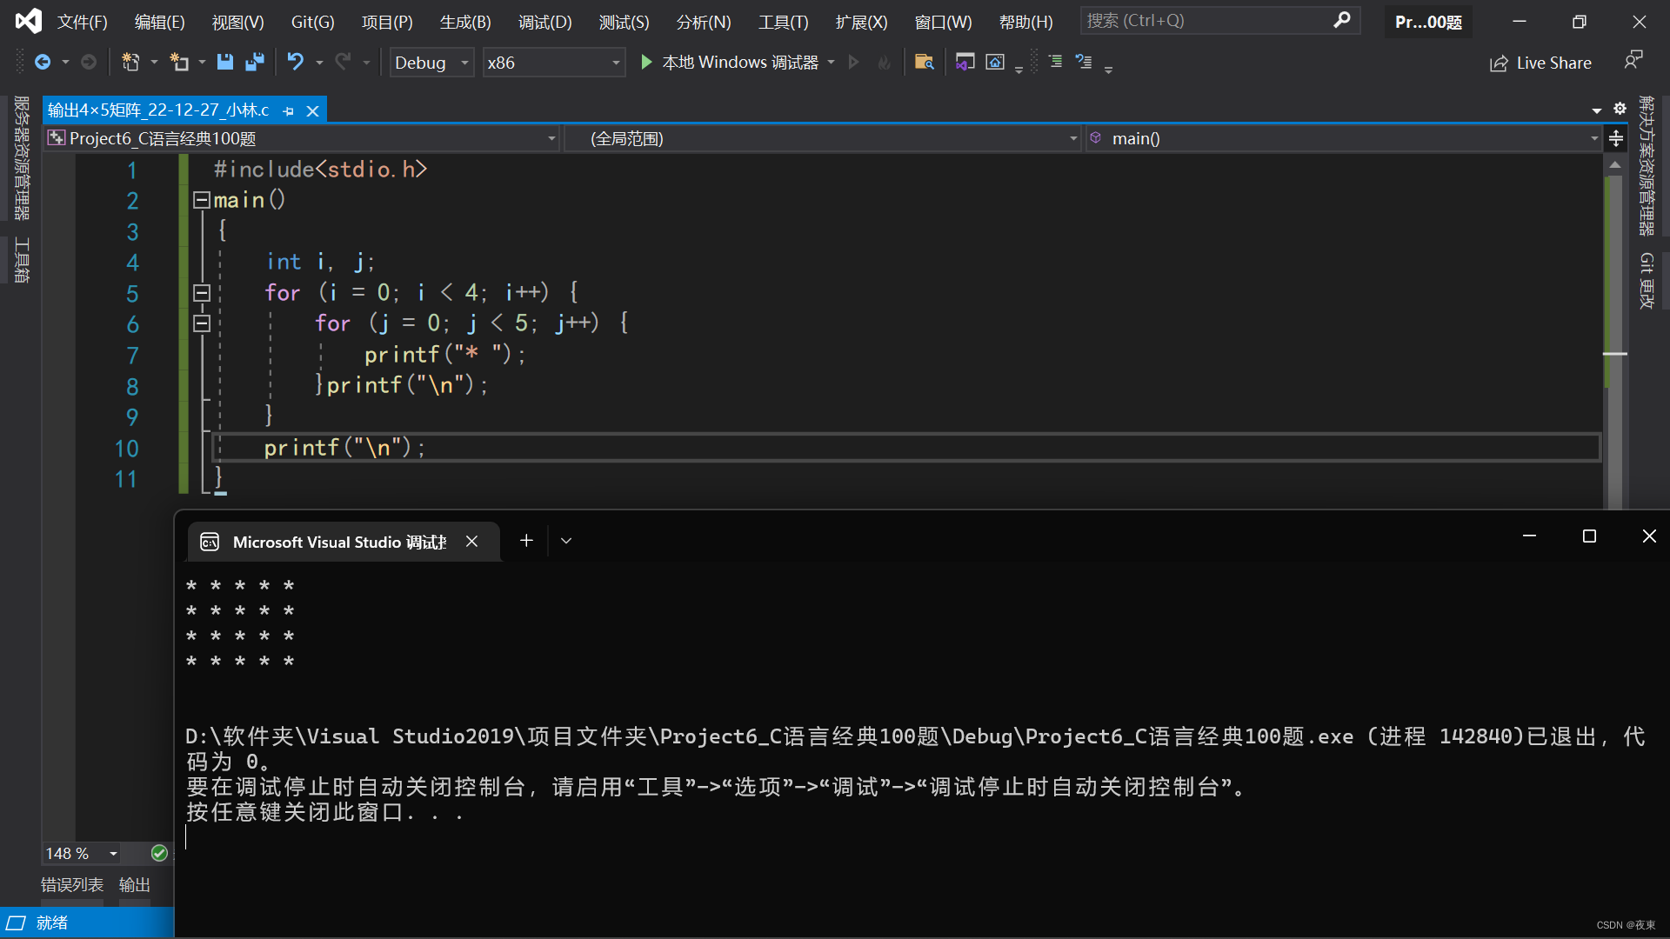Expand the 148 % zoom level dropdown
Viewport: 1670px width, 939px height.
click(x=113, y=854)
